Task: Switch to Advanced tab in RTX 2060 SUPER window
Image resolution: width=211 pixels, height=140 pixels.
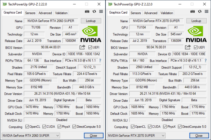Action: pos(45,13)
